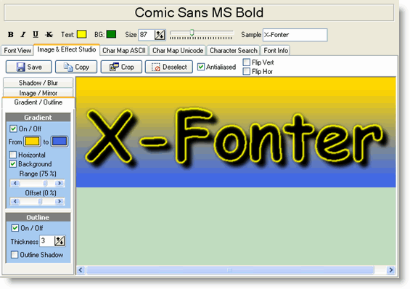Choose the gradient to blue swatch

click(x=60, y=142)
